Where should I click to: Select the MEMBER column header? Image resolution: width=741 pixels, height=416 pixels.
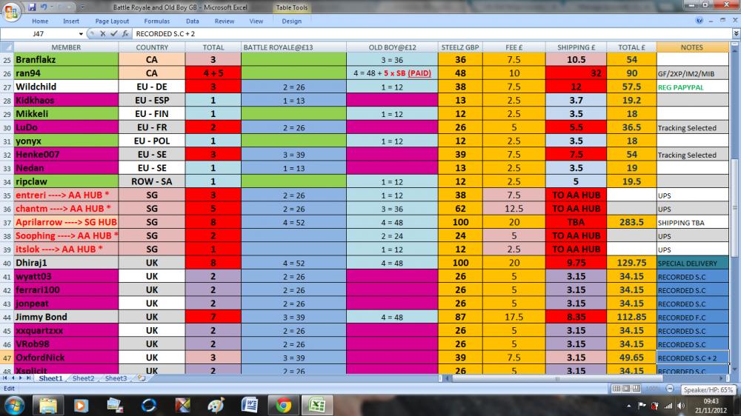coord(66,47)
